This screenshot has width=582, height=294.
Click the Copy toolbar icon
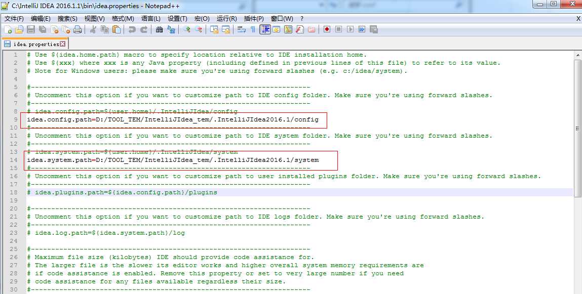pos(105,30)
